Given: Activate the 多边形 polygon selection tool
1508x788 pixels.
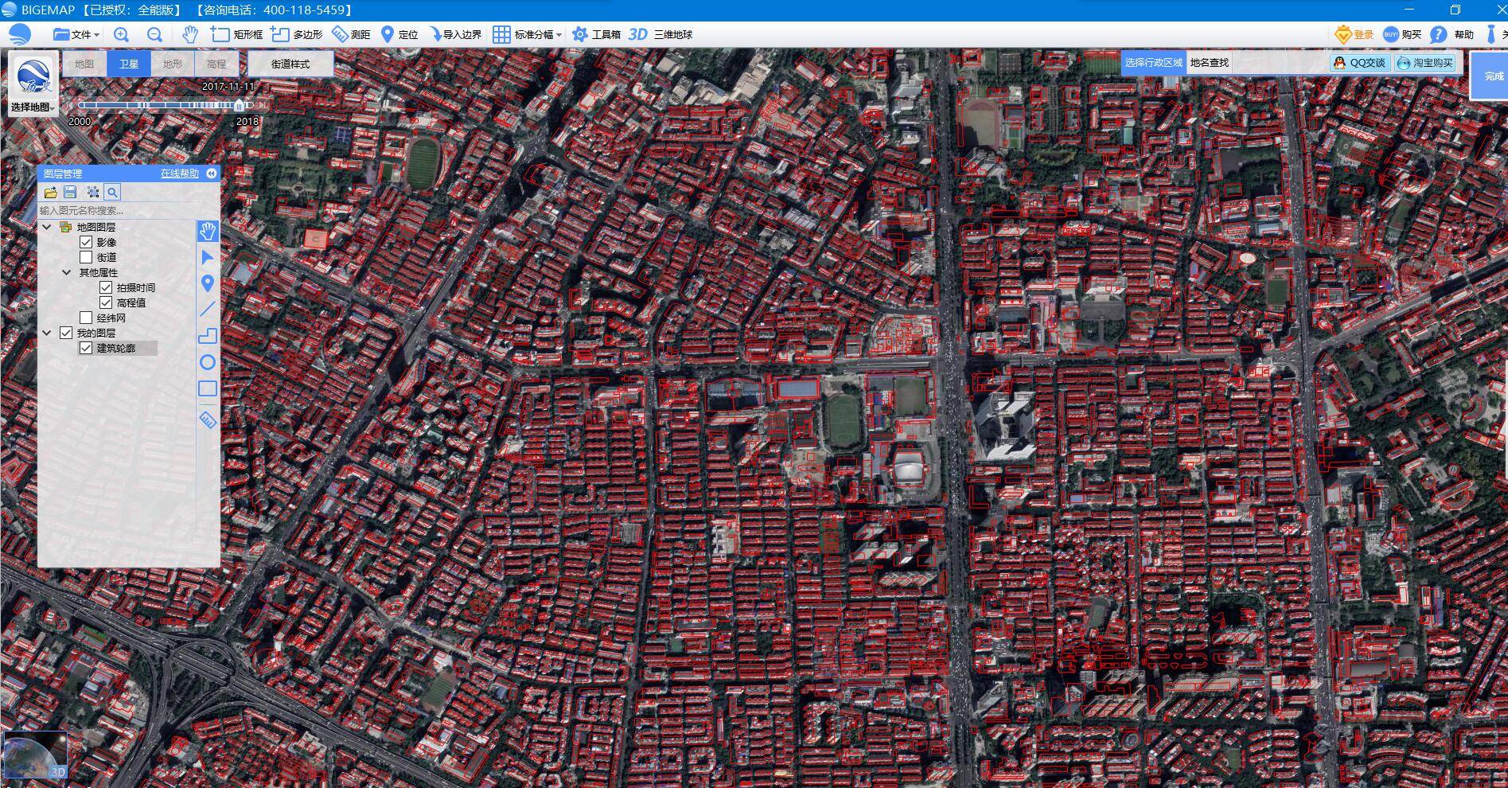Looking at the screenshot, I should point(296,34).
